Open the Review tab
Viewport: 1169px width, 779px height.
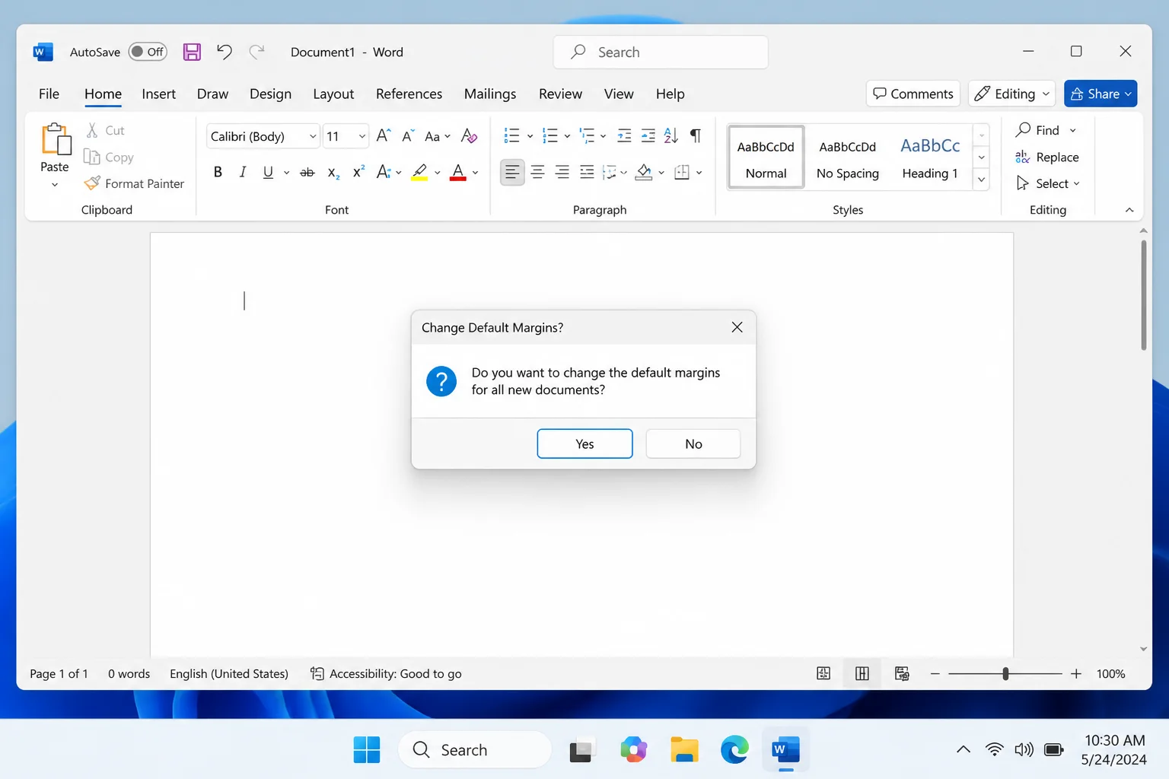pyautogui.click(x=560, y=94)
